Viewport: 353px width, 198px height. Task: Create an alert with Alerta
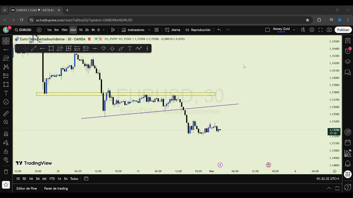coord(173,30)
